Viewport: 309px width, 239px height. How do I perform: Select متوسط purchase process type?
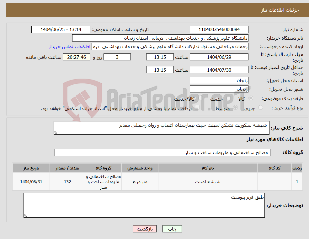[x=236, y=107]
